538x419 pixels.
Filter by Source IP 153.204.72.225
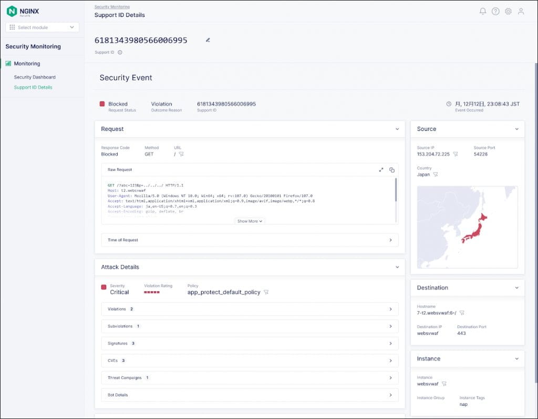456,155
